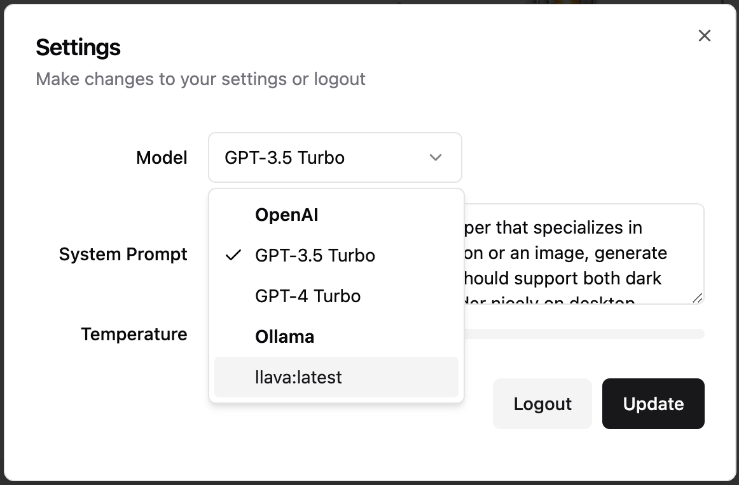Click the chevron on the Model selector
Image resolution: width=739 pixels, height=485 pixels.
(436, 157)
